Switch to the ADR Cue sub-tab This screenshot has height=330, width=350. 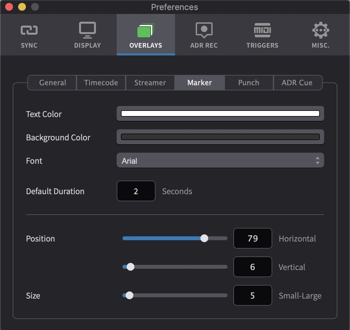click(297, 83)
